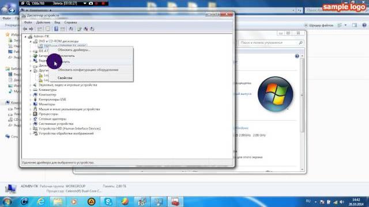Image resolution: width=369 pixels, height=207 pixels.
Task: Open the Действие menu
Action: (x=43, y=22)
